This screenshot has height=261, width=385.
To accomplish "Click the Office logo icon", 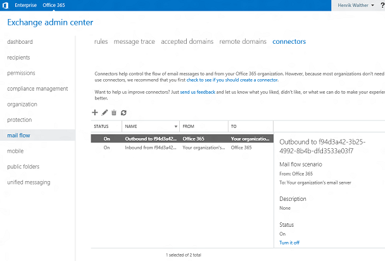I will 6,5.
